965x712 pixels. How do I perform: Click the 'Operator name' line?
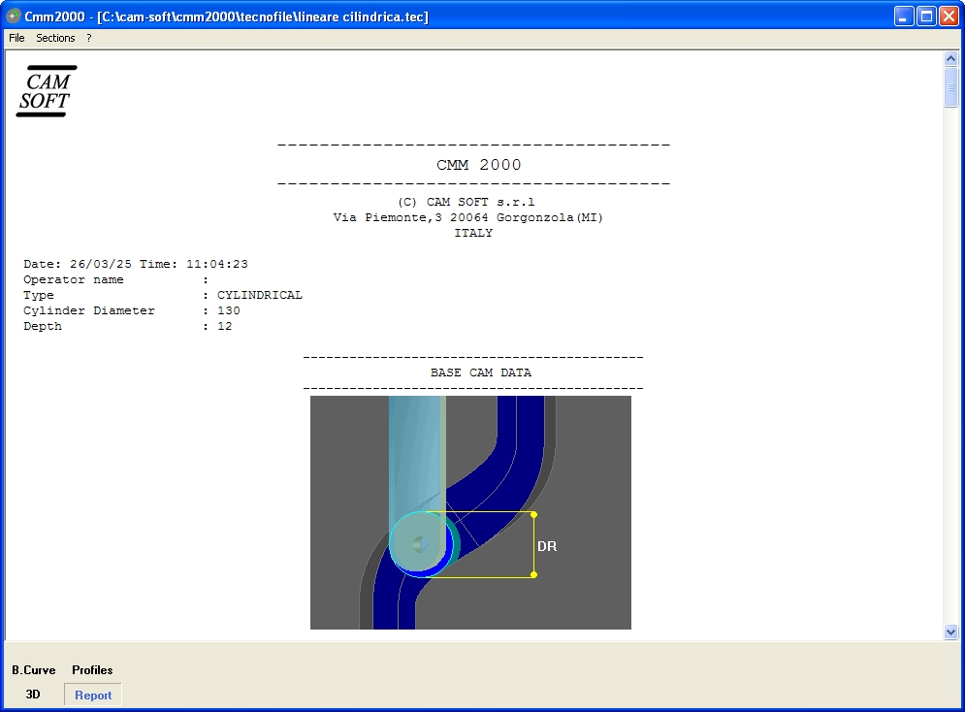pos(115,280)
